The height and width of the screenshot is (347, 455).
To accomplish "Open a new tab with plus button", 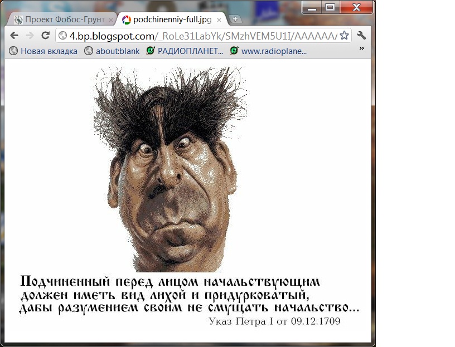I will [x=235, y=19].
